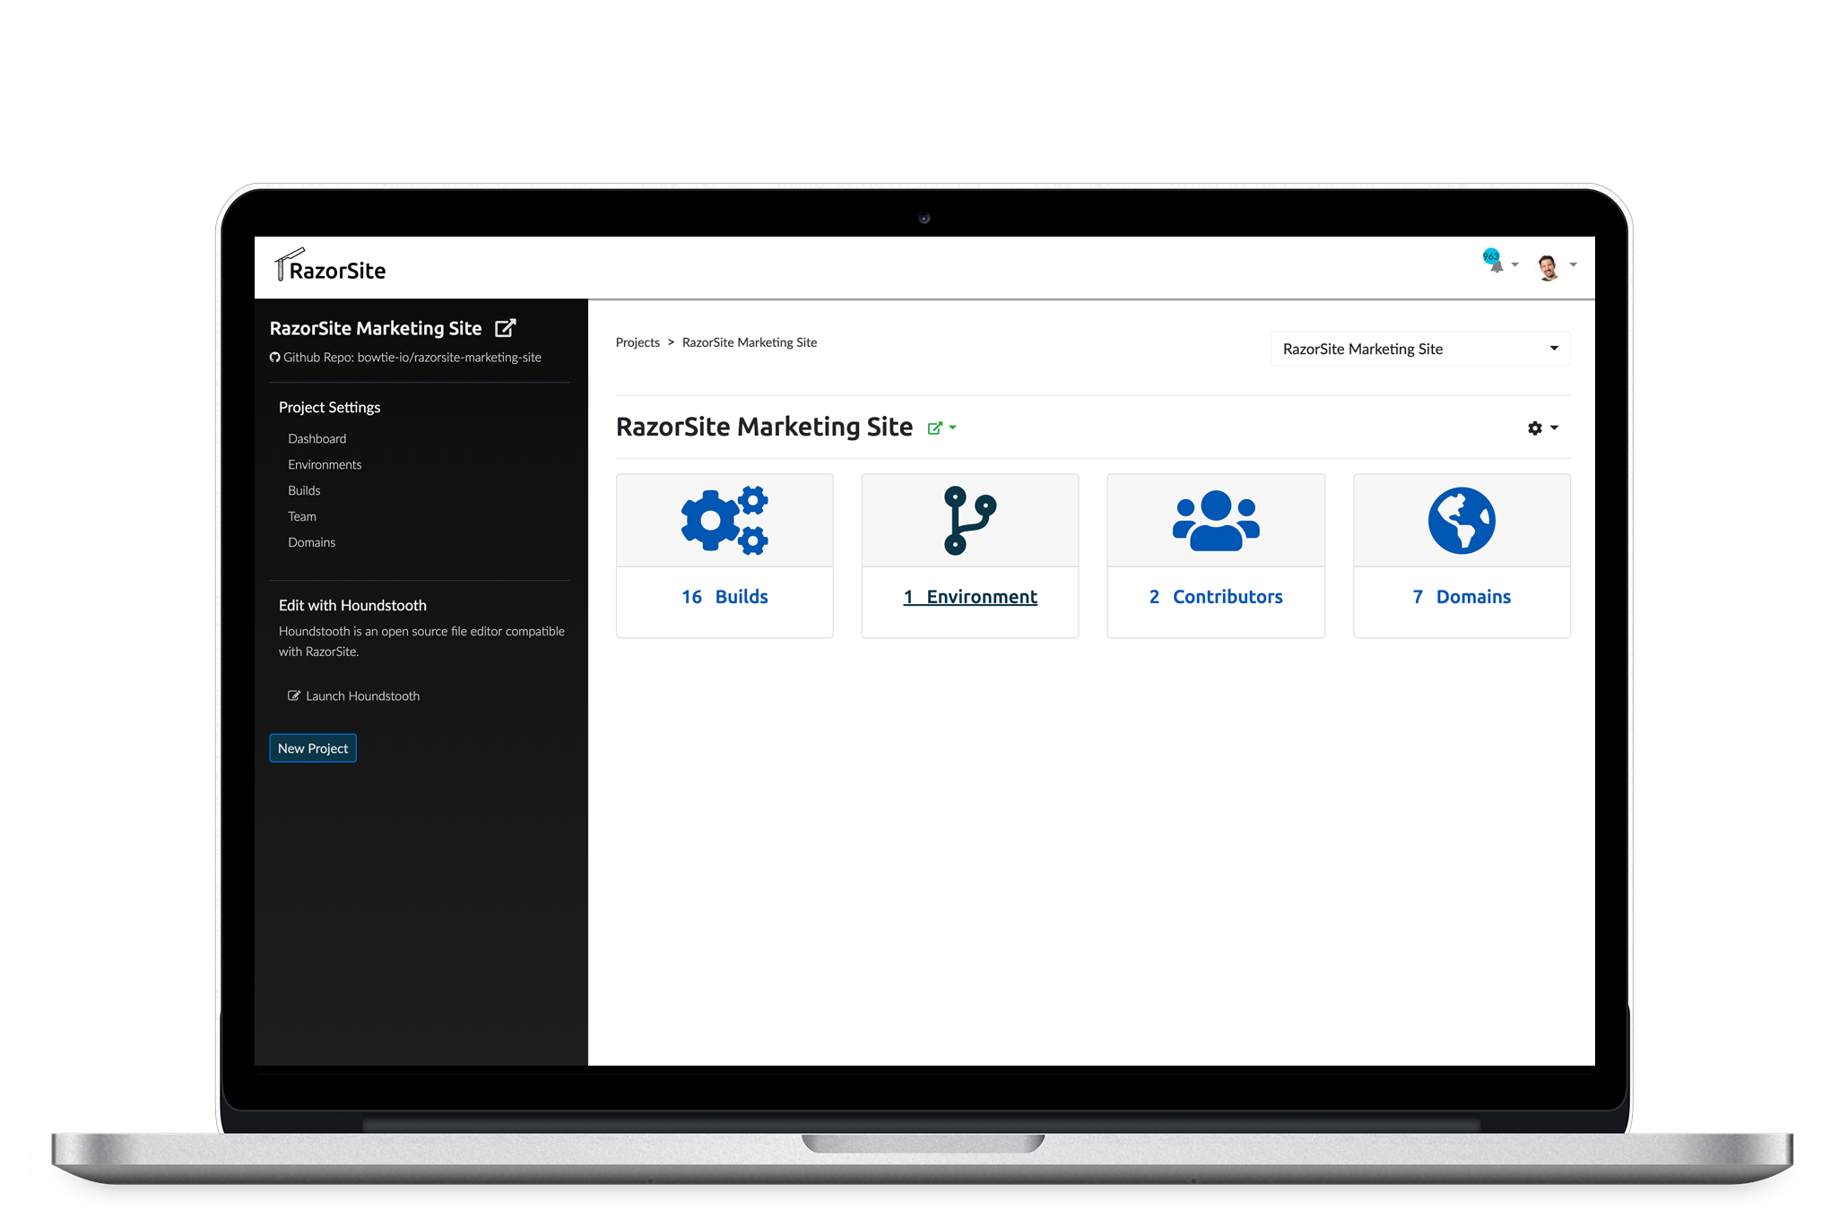Open the RazorSite Marketing Site project selector
This screenshot has height=1218, width=1848.
tap(1420, 349)
